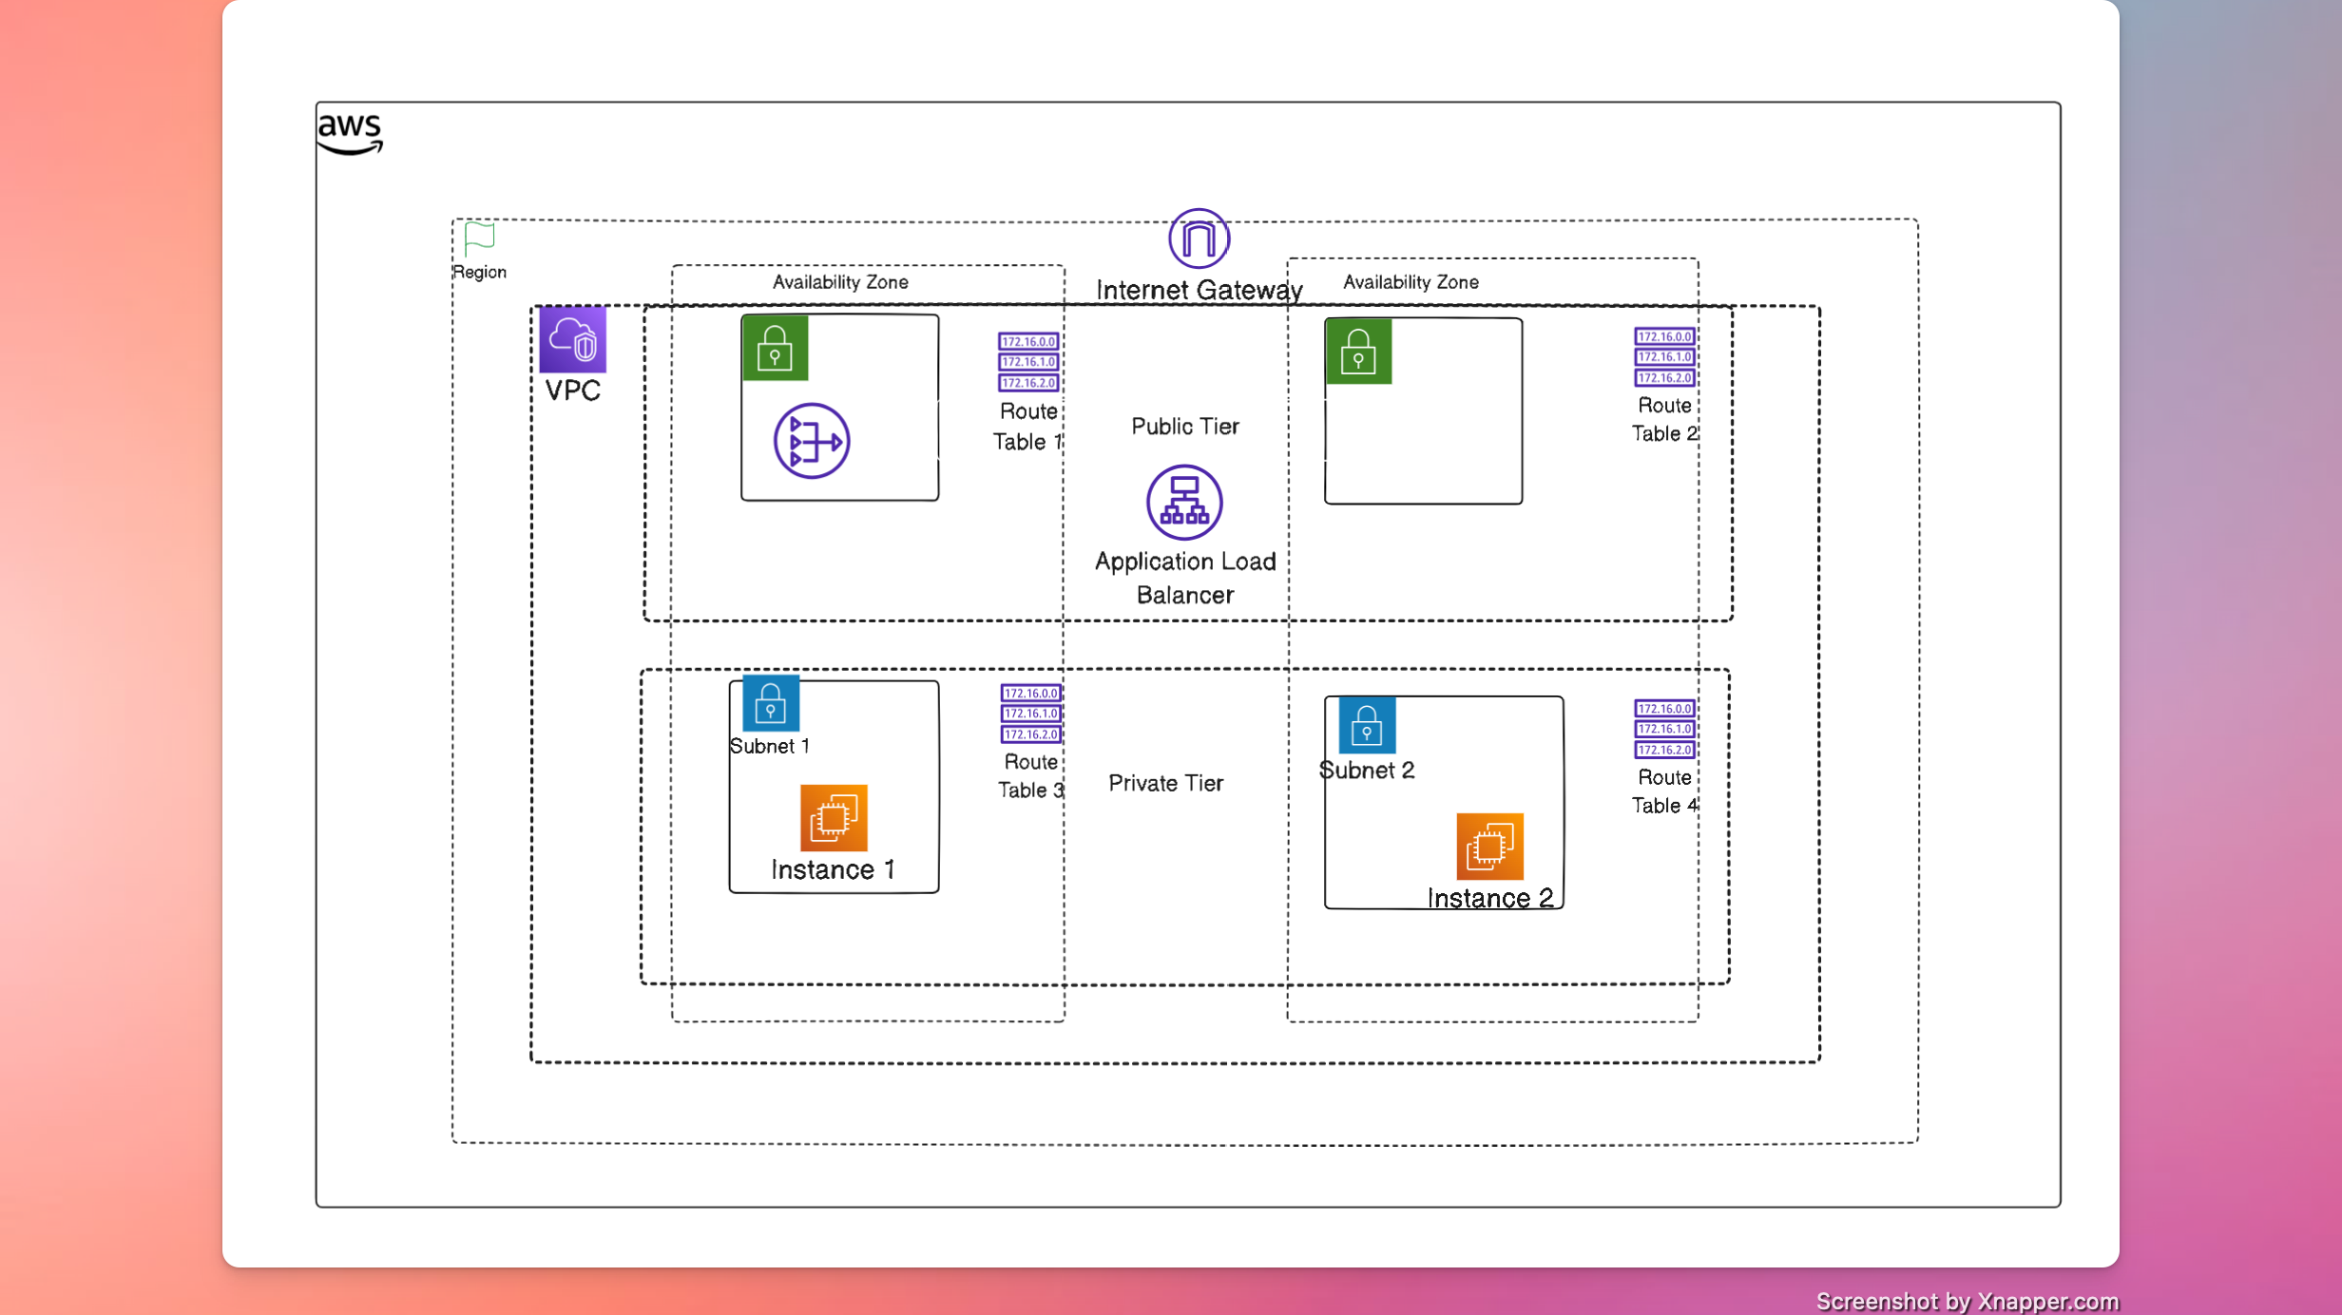Select the Subnet 2 label
This screenshot has height=1315, width=2342.
pos(1366,771)
